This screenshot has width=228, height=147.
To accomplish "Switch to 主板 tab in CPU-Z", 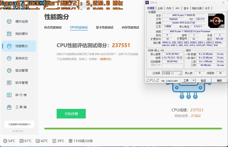I will pyautogui.click(x=160, y=8).
